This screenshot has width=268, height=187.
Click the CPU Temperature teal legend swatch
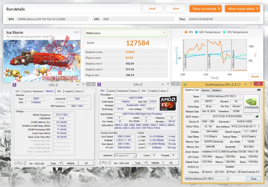[224, 32]
